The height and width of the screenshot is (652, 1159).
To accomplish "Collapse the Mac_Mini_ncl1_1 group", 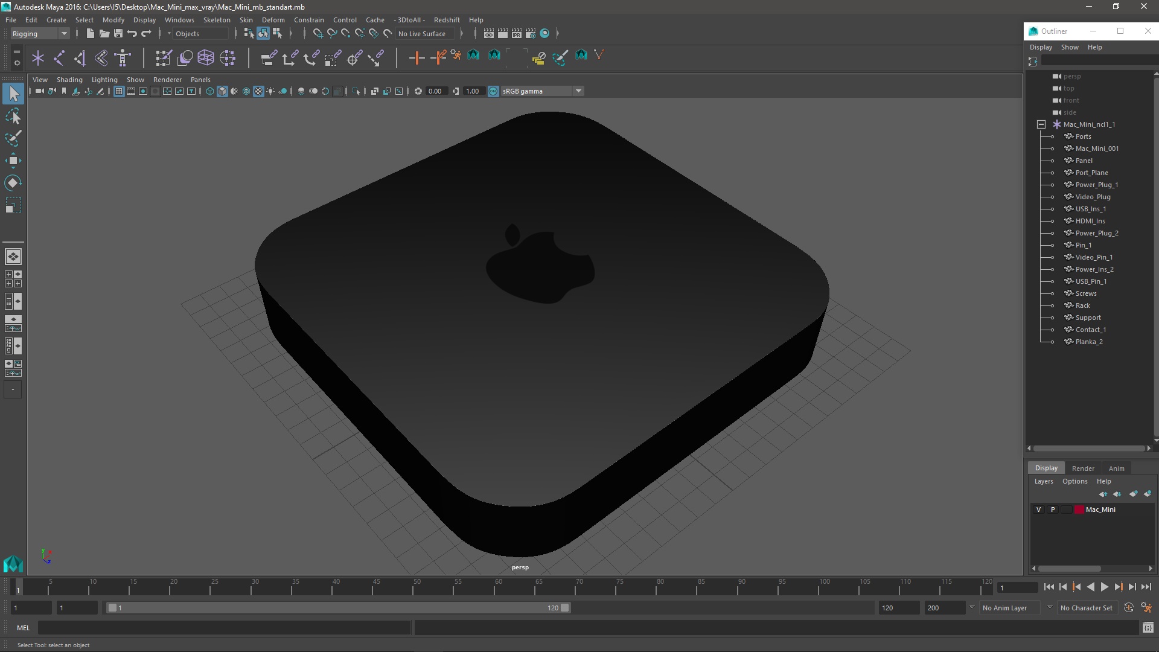I will pos(1041,124).
